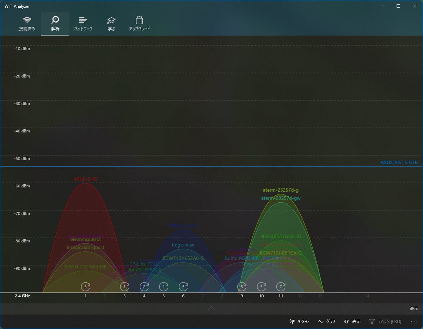
Task: Open the 接続済み (Connected) tab
Action: coord(27,24)
